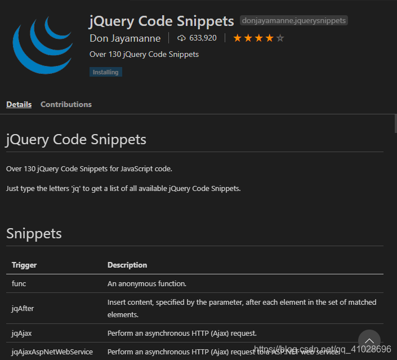Click the star rating row
The height and width of the screenshot is (360, 397).
click(258, 38)
